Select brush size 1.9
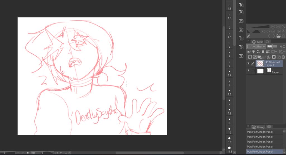286x155 pixels. (230, 16)
